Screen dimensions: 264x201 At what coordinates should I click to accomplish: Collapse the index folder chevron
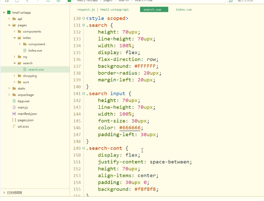point(15,38)
